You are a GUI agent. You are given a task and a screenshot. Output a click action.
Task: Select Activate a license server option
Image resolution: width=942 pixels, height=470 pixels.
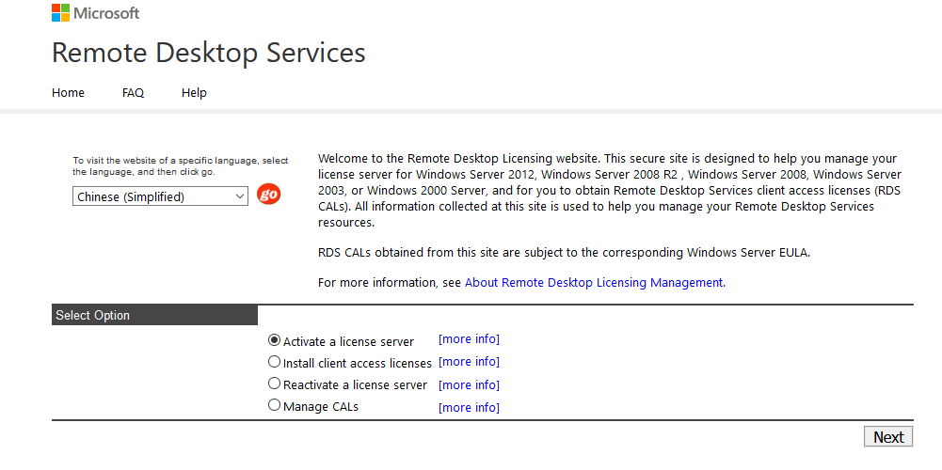[274, 339]
